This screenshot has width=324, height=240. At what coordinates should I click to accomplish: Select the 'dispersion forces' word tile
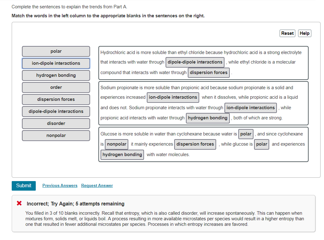click(x=56, y=99)
